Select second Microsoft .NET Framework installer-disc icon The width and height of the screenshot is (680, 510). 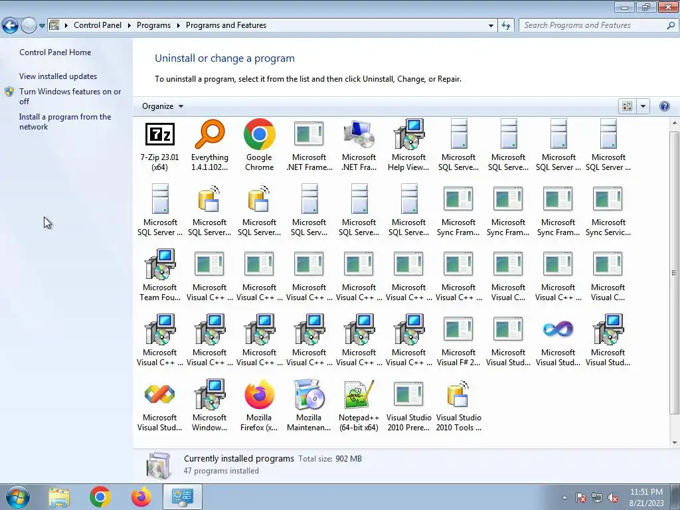point(359,145)
